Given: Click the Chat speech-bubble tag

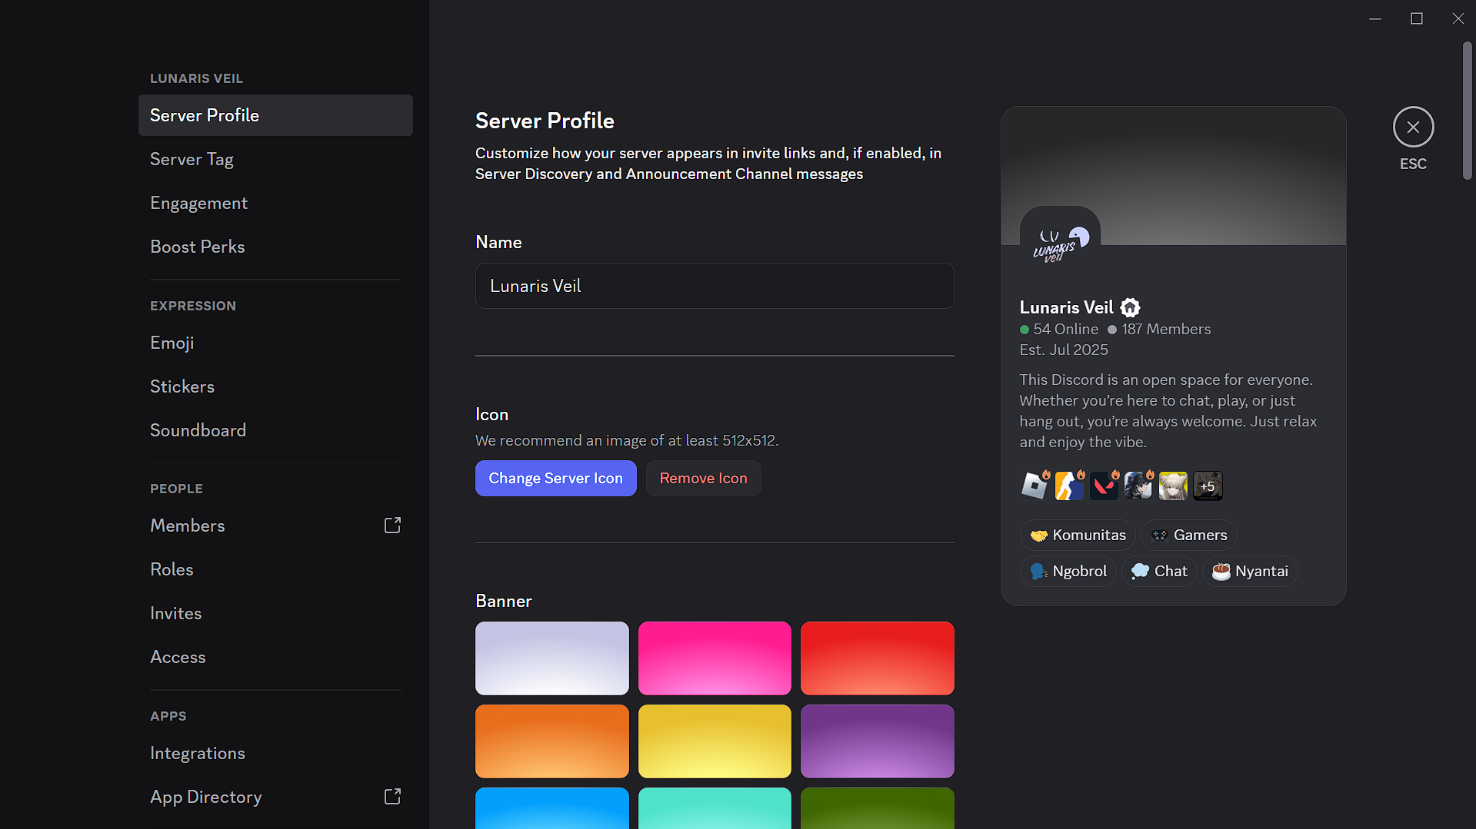Looking at the screenshot, I should [x=1159, y=572].
